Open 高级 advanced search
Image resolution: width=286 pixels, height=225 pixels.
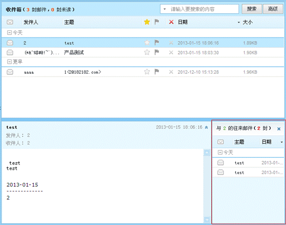pyautogui.click(x=272, y=9)
